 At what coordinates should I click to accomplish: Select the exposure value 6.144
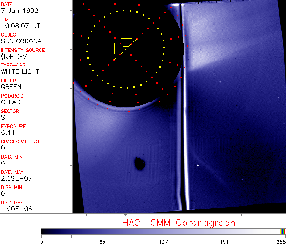9,132
